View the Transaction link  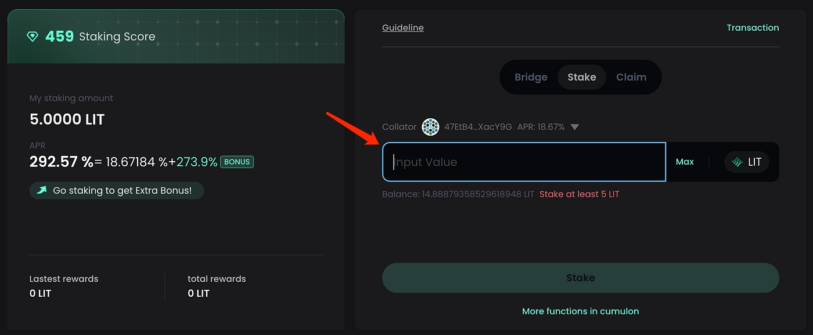(x=753, y=27)
